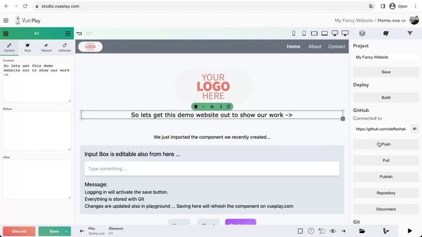
Task: Click the right arrow icon in bottom bar
Action: (344, 231)
